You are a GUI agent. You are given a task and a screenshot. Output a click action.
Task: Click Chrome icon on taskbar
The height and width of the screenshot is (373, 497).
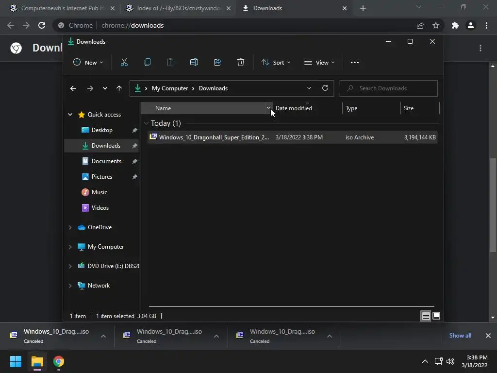[59, 361]
